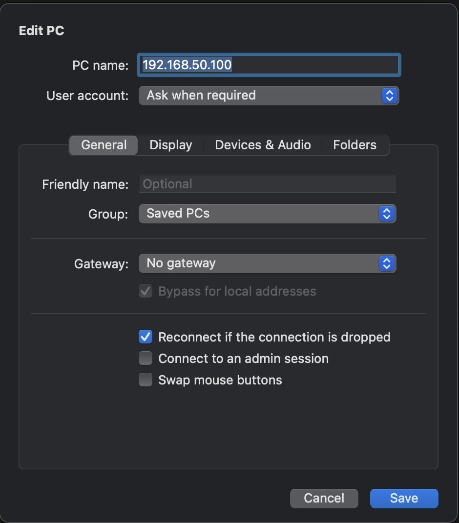
Task: Click the Edit PC dialog title
Action: tap(42, 31)
